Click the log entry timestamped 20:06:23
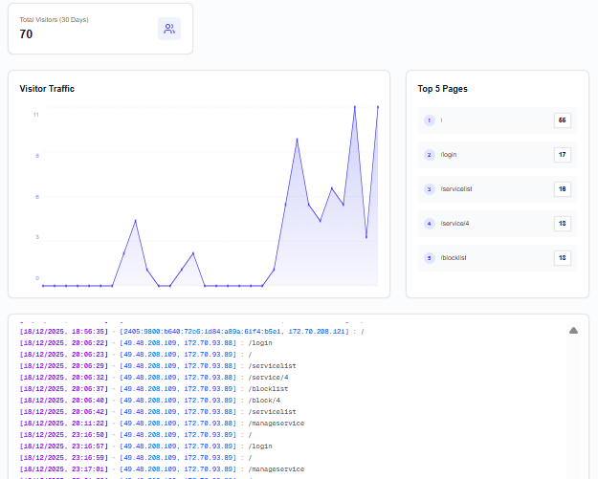Viewport: 598px width, 479px height. point(136,355)
